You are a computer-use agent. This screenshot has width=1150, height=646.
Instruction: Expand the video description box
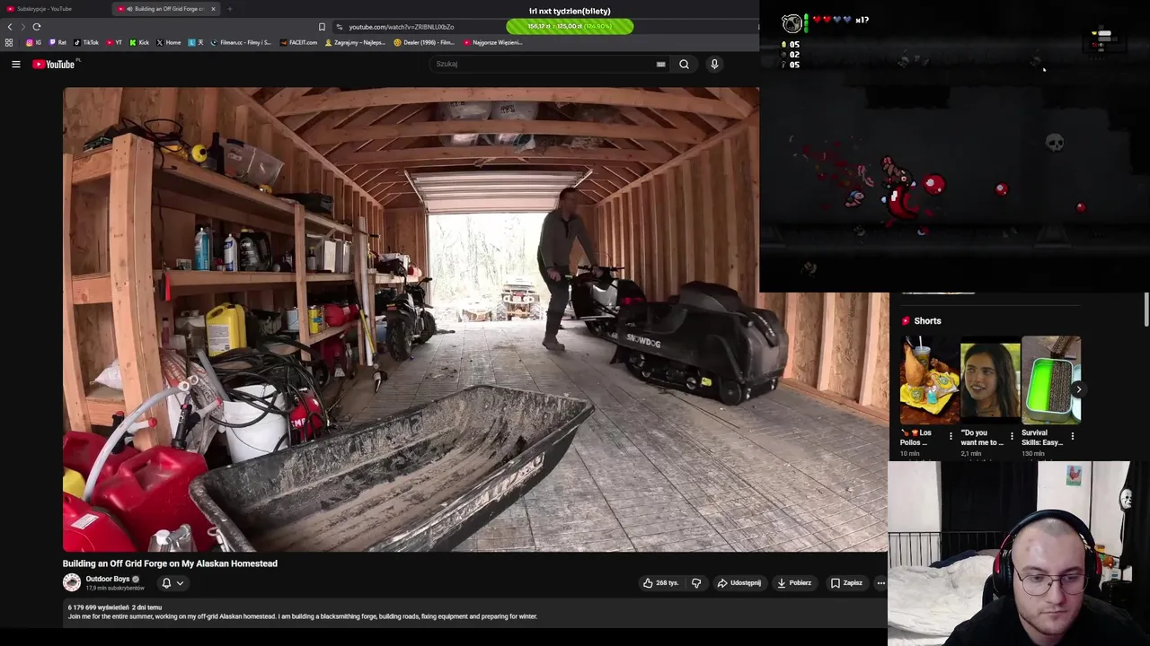(x=474, y=613)
